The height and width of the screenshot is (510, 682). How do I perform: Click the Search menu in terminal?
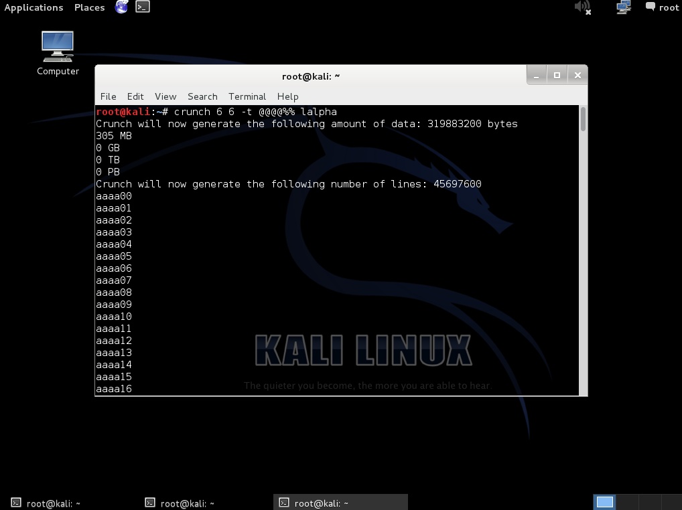(x=202, y=96)
